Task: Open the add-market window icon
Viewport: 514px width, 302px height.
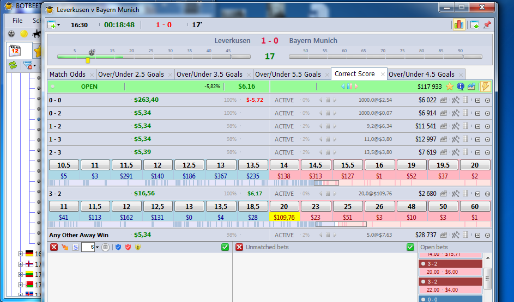Action: (x=52, y=25)
